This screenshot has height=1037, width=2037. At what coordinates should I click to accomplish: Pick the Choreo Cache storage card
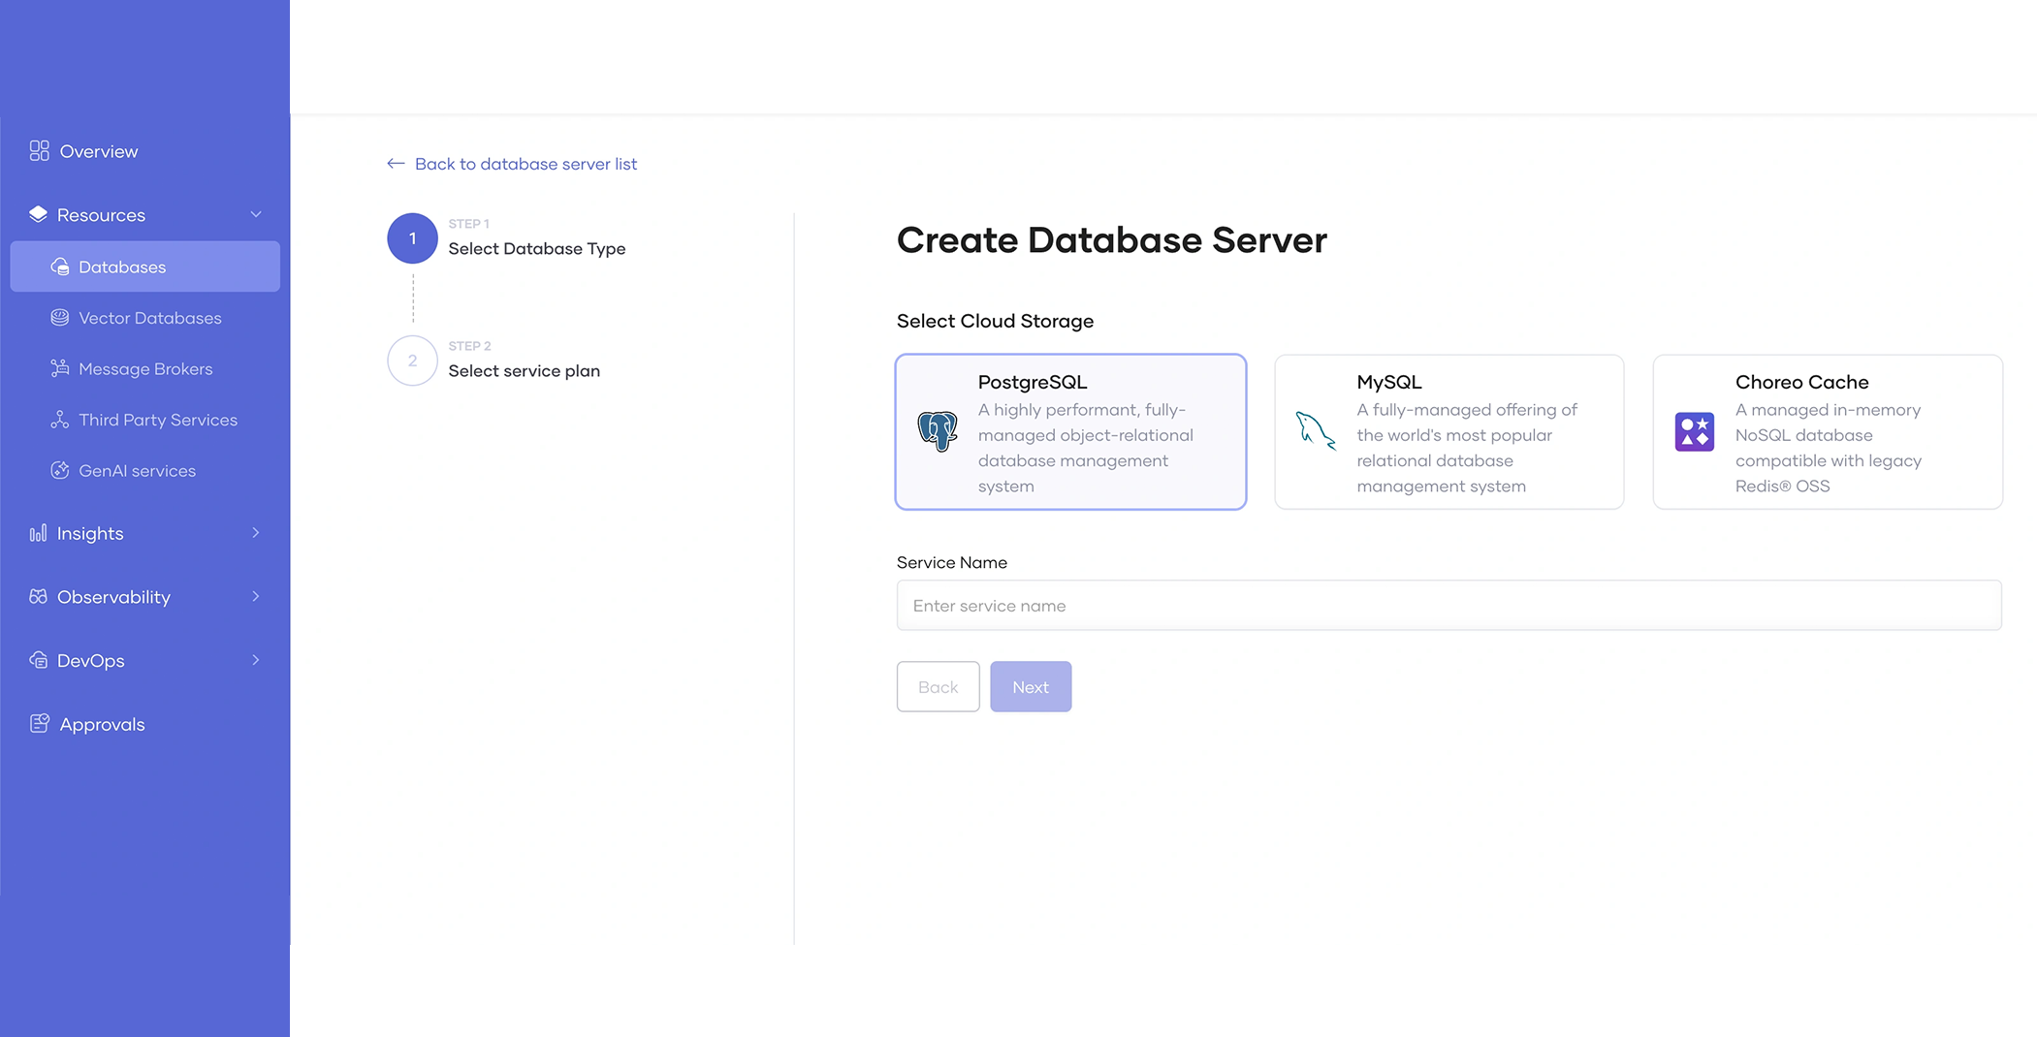click(1827, 432)
